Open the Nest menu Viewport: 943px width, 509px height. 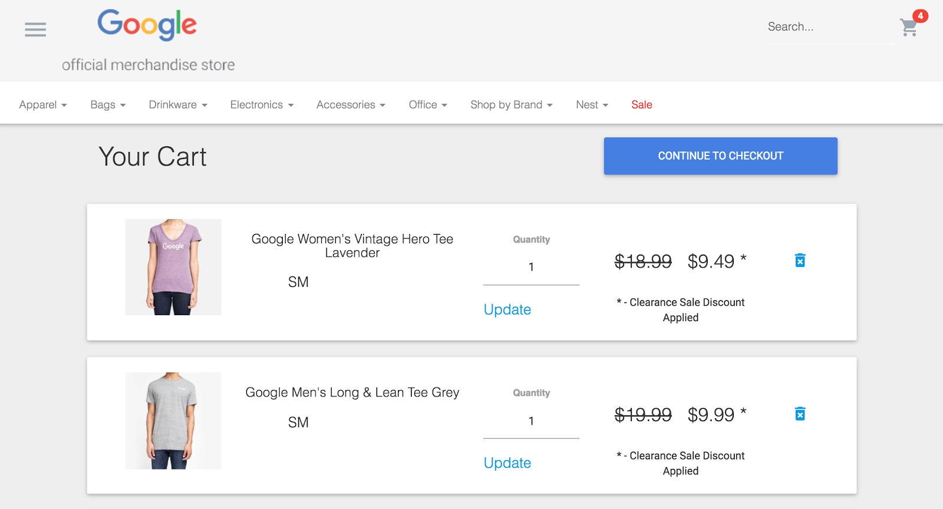(x=592, y=105)
